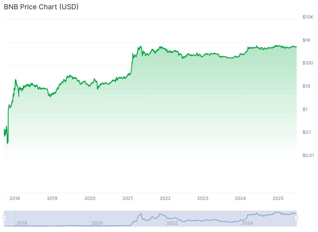Select the 2025 x-axis label
The height and width of the screenshot is (232, 318).
point(278,198)
